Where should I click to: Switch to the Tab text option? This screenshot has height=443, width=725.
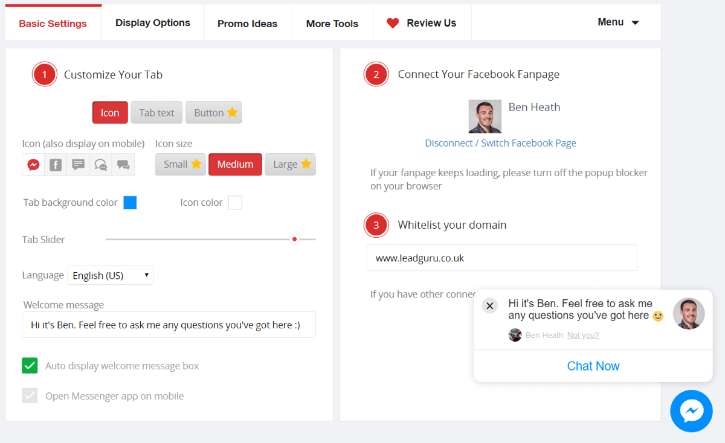(x=156, y=112)
